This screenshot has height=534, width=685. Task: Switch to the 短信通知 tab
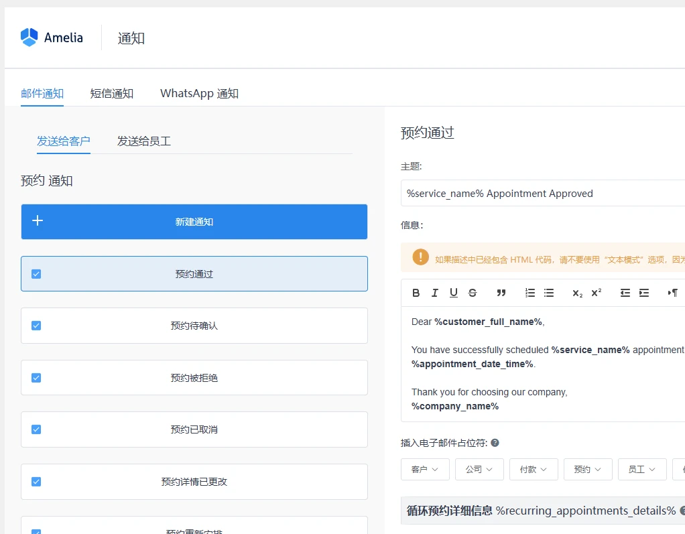(111, 93)
